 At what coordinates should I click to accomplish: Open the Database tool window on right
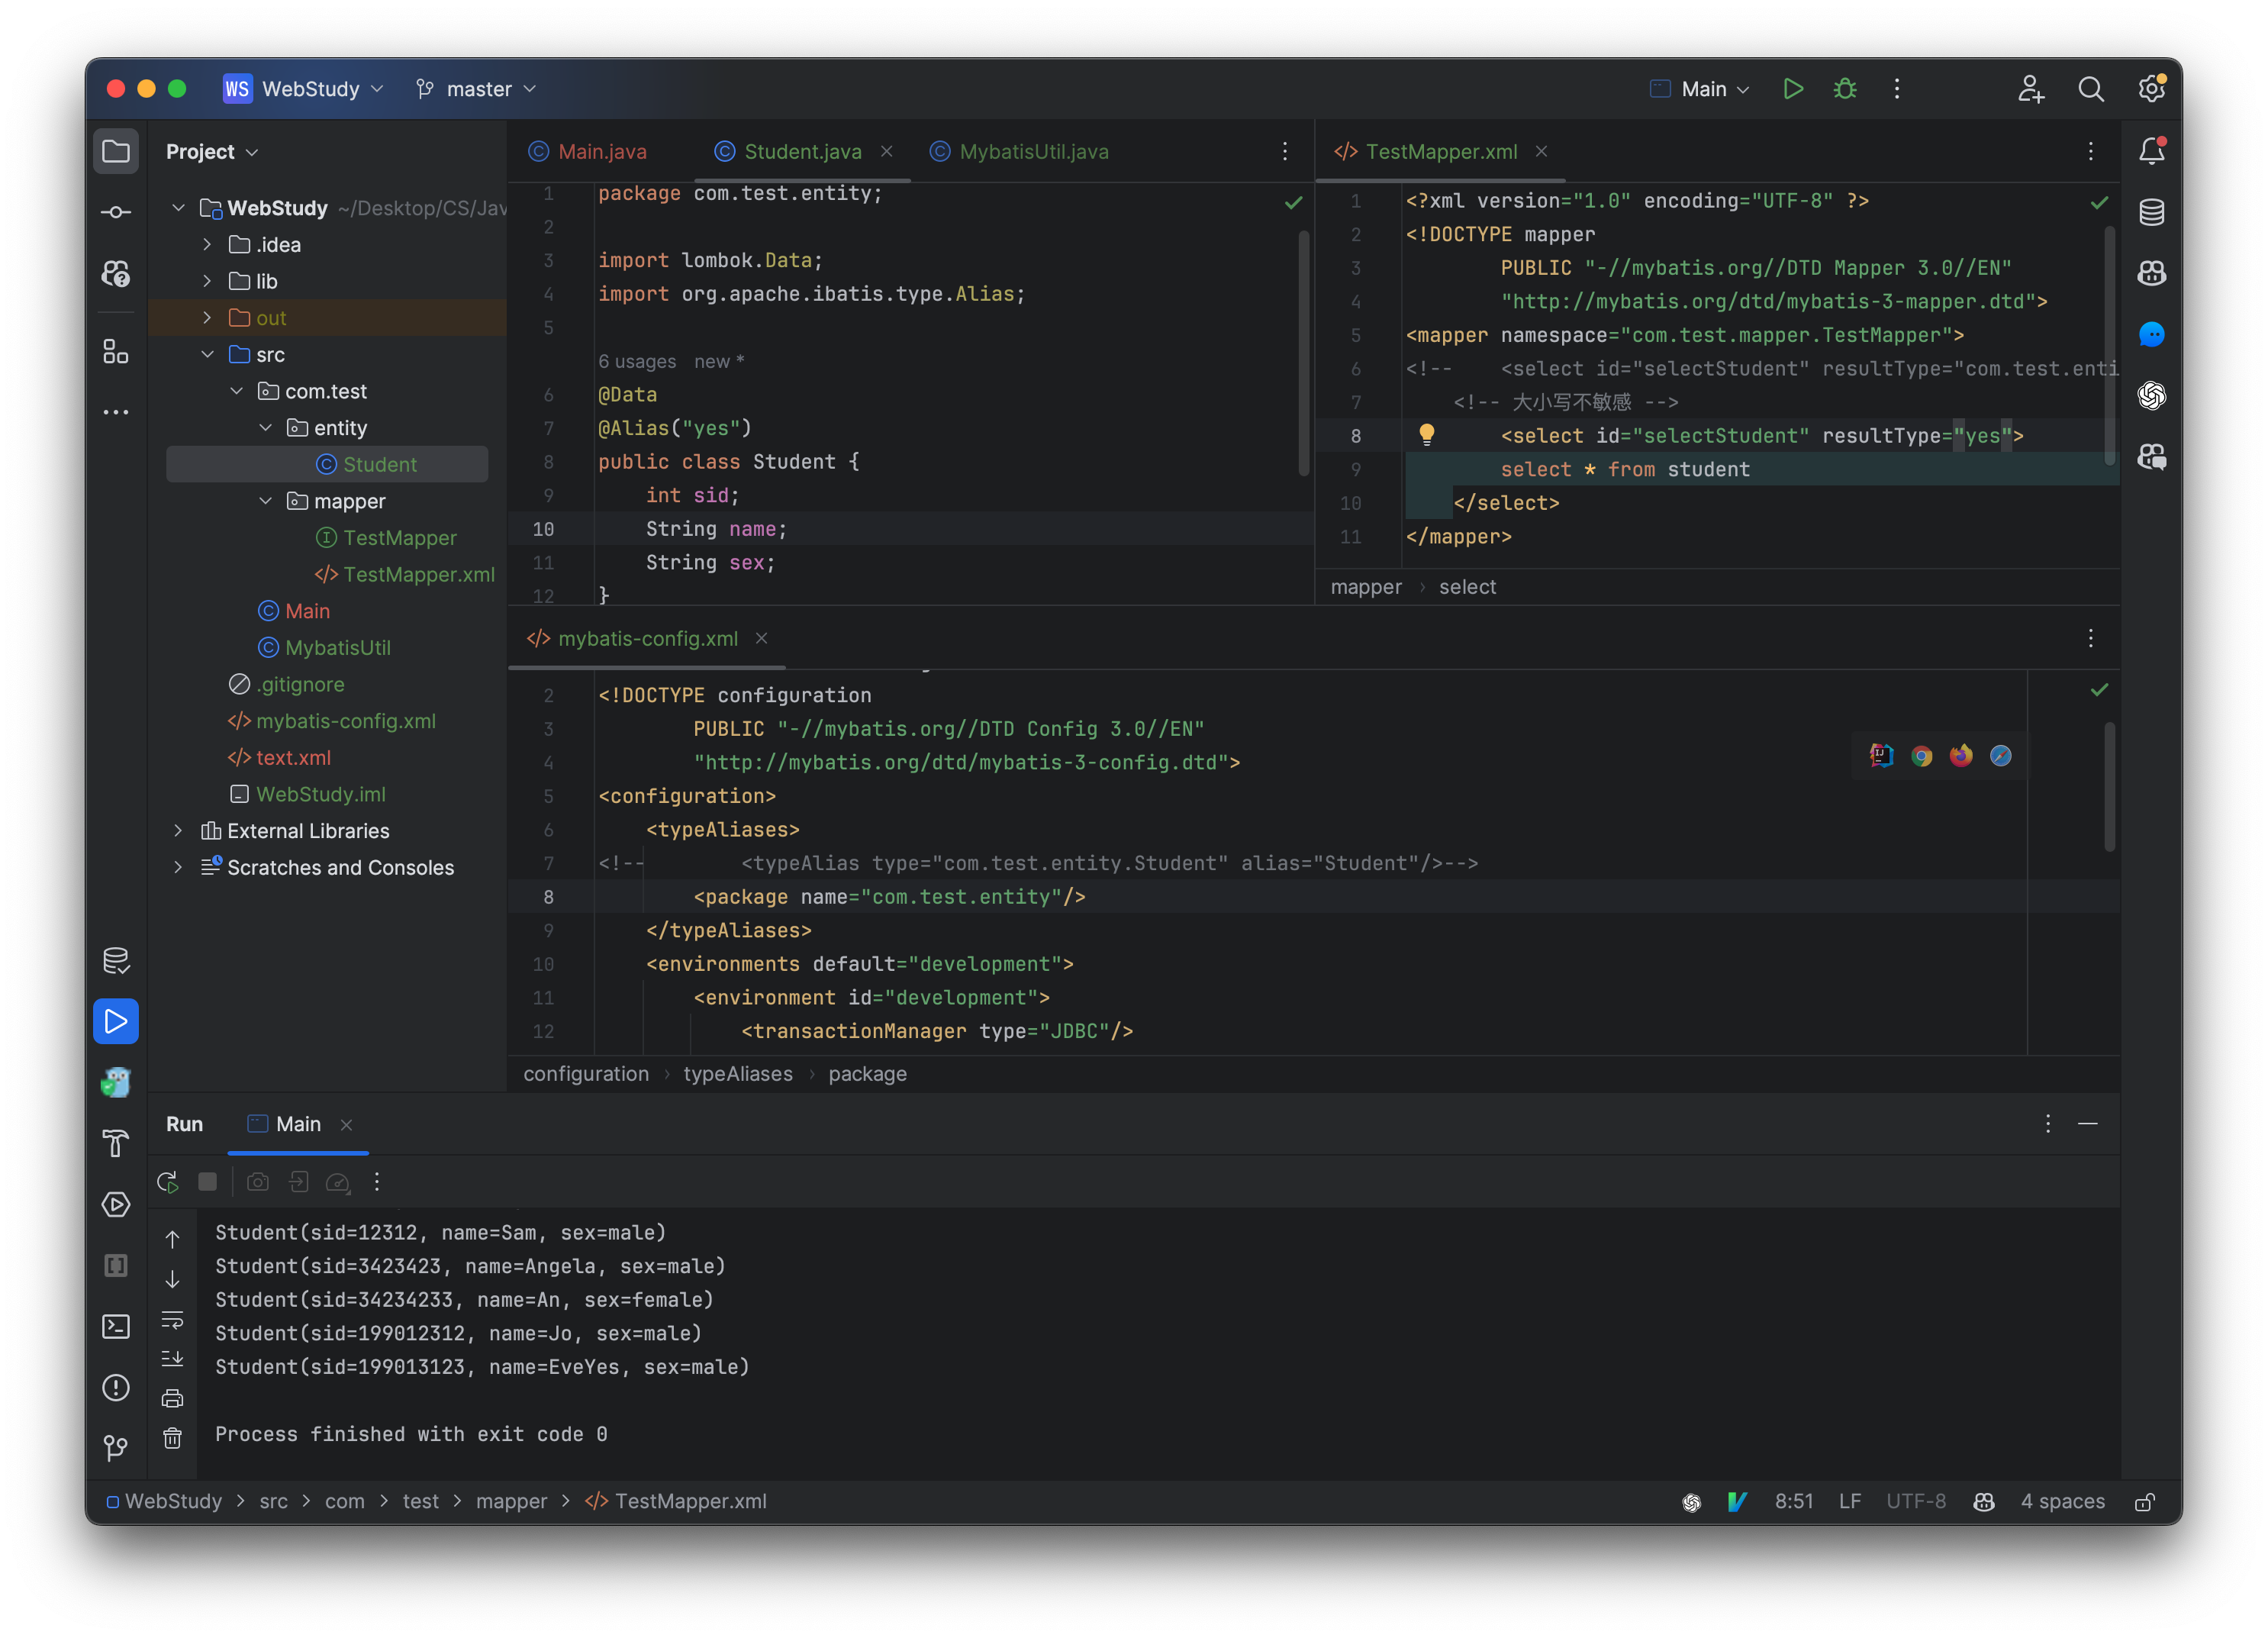2151,212
